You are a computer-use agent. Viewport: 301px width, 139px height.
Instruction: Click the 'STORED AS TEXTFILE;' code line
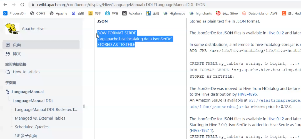tap(212, 76)
